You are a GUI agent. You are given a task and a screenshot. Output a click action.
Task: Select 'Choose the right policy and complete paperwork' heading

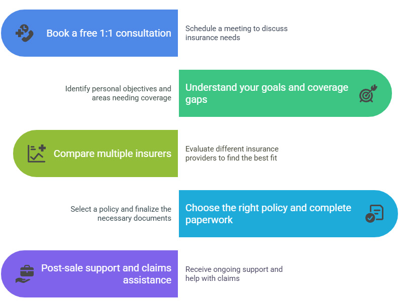tap(268, 214)
